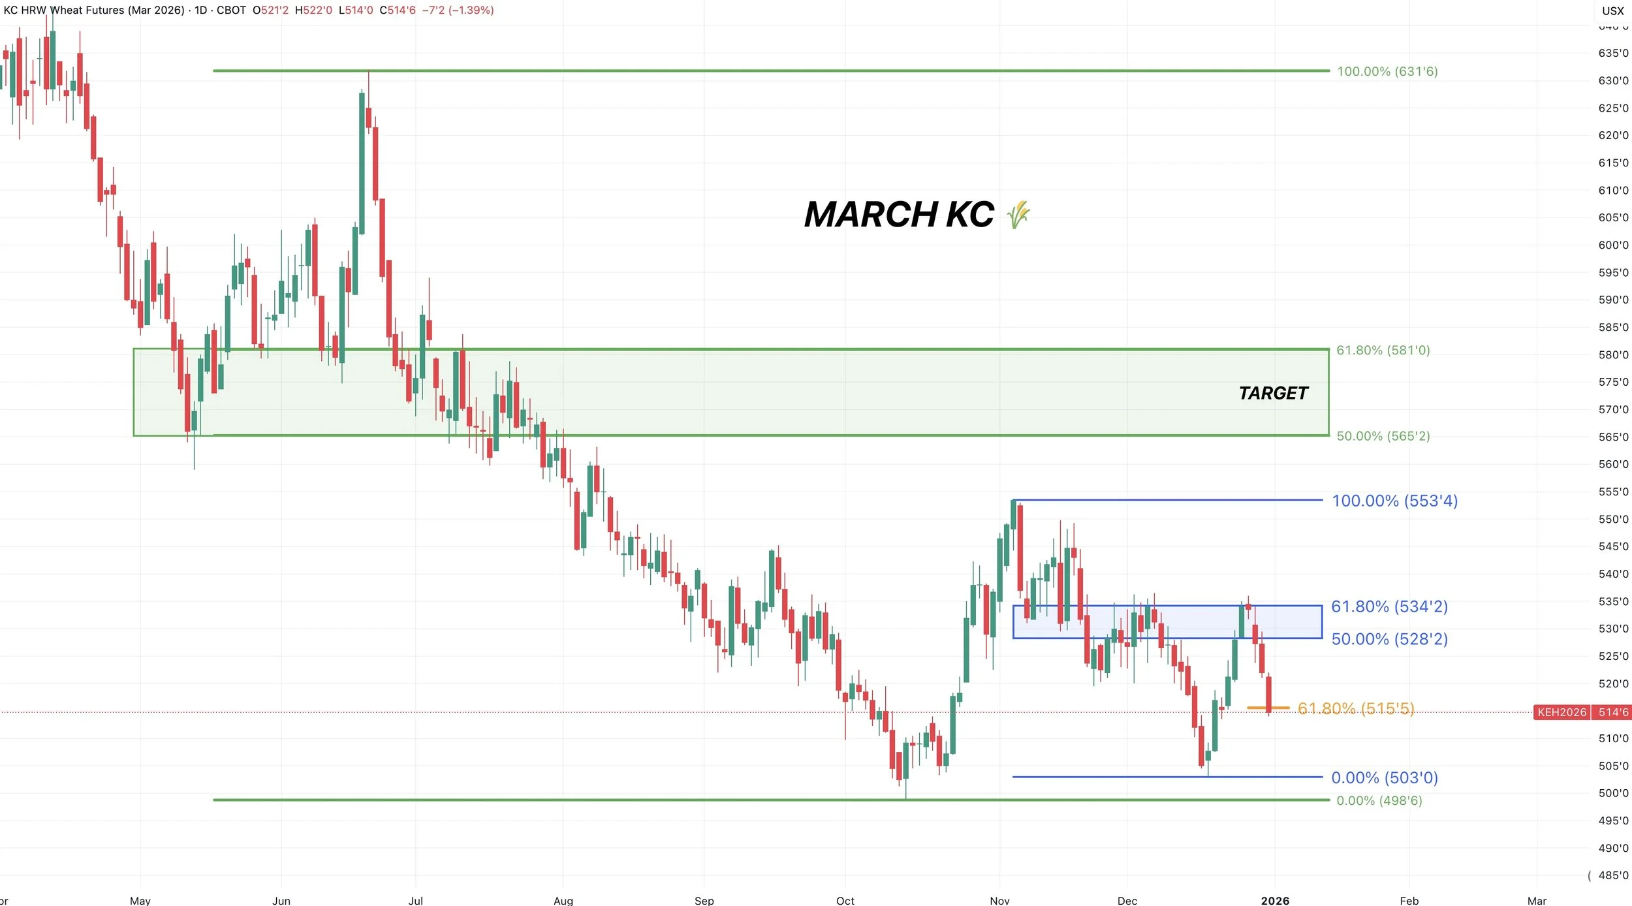Select the green 61.80% (581'0) label

[1383, 350]
